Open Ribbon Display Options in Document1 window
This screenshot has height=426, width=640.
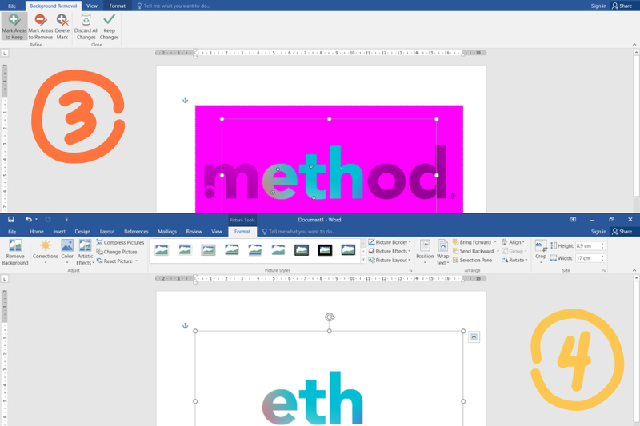(x=573, y=219)
